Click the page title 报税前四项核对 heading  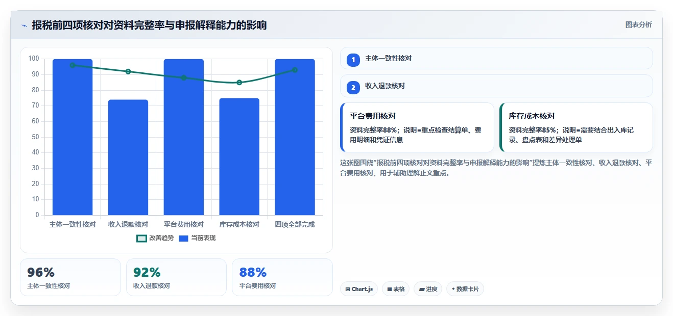point(149,25)
